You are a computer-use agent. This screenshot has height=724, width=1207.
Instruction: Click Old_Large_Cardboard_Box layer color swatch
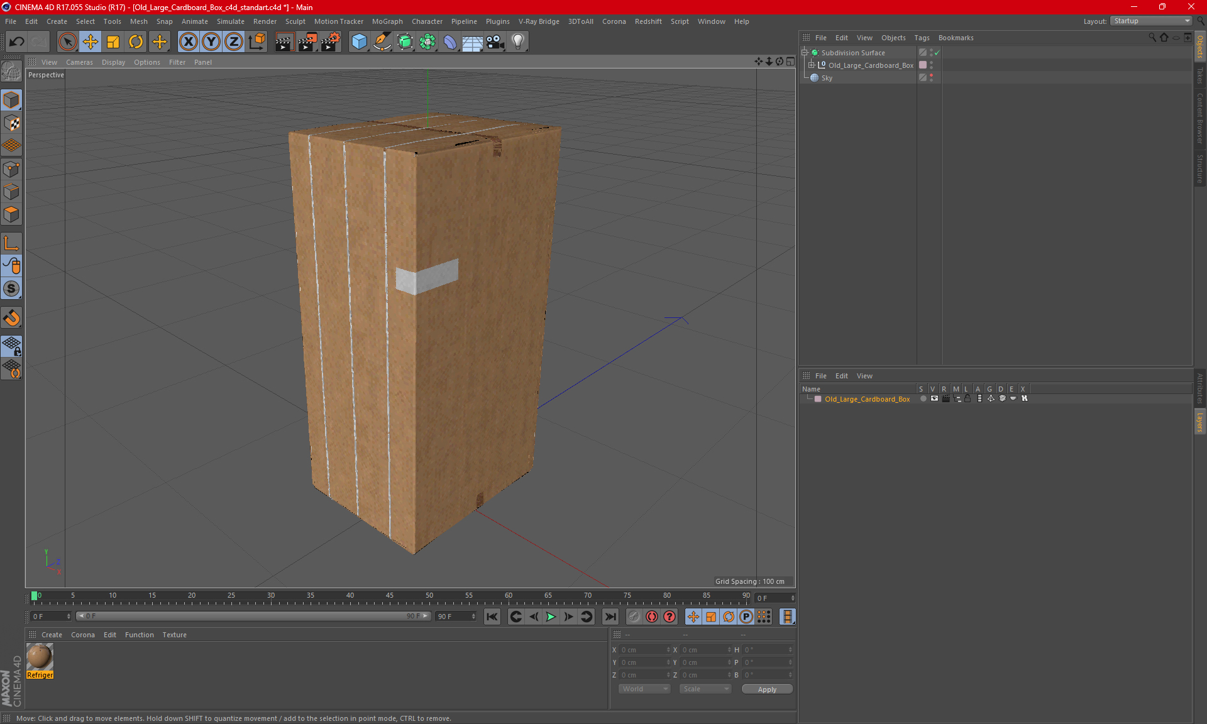(818, 399)
